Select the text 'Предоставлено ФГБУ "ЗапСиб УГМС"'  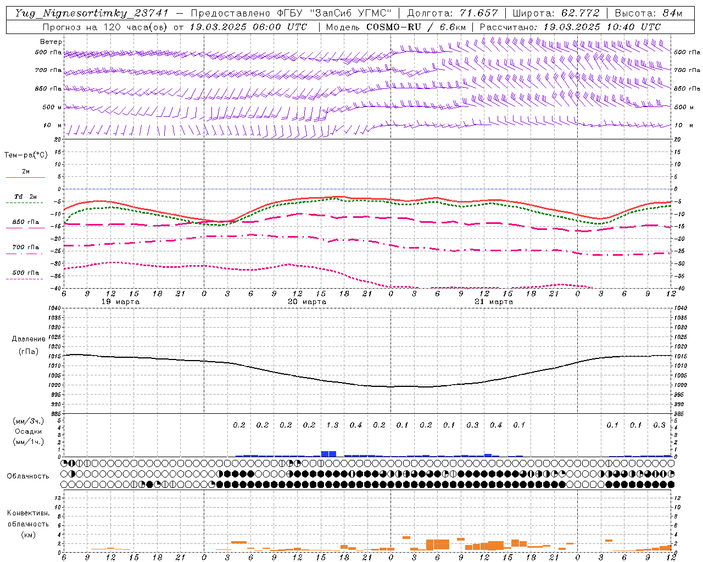click(x=291, y=13)
